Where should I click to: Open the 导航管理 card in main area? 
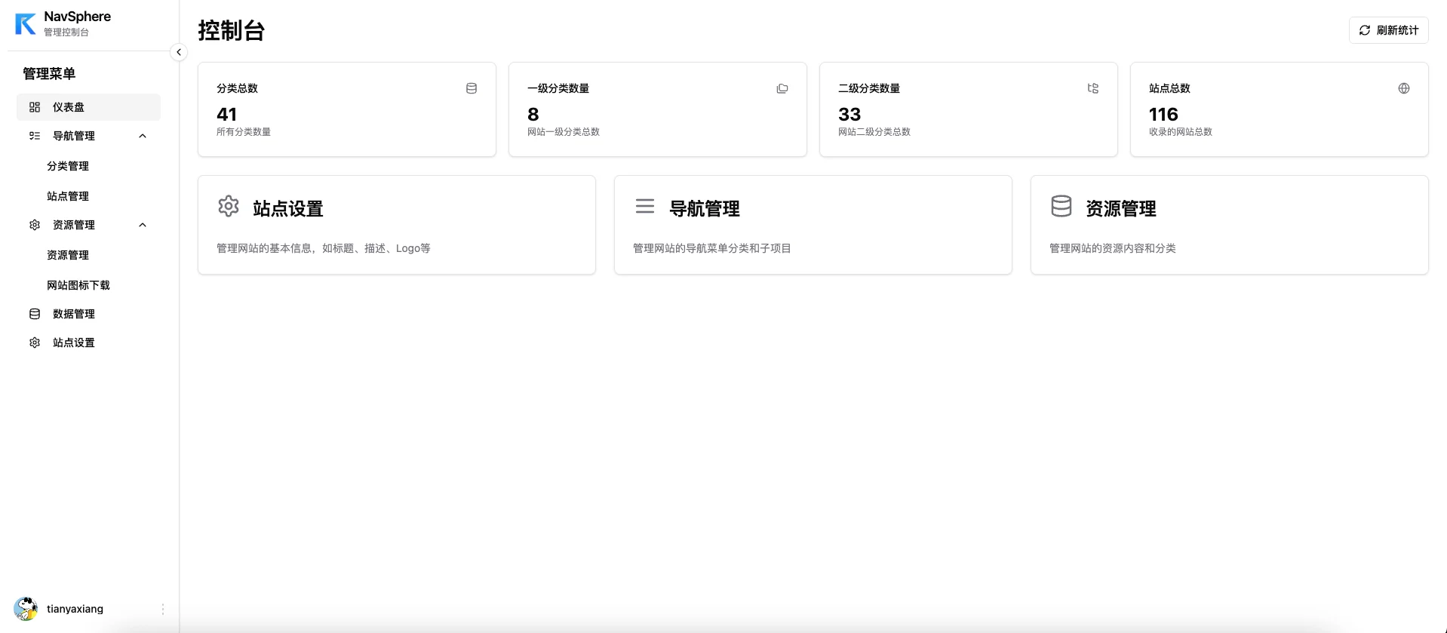click(813, 225)
